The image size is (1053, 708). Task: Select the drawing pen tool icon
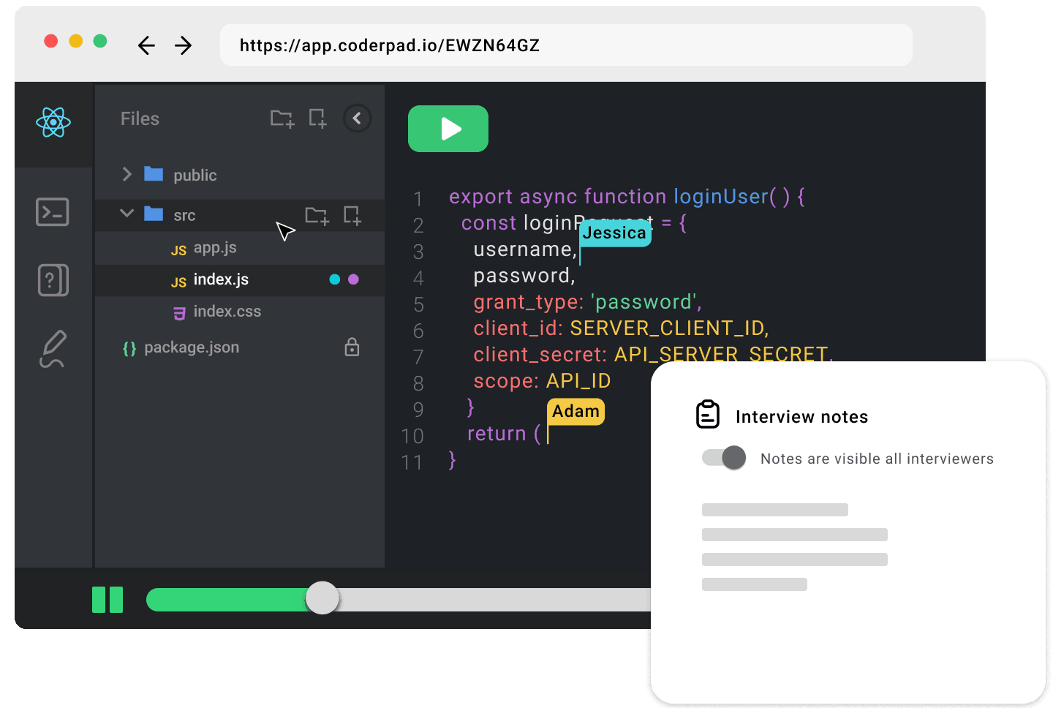pos(53,349)
